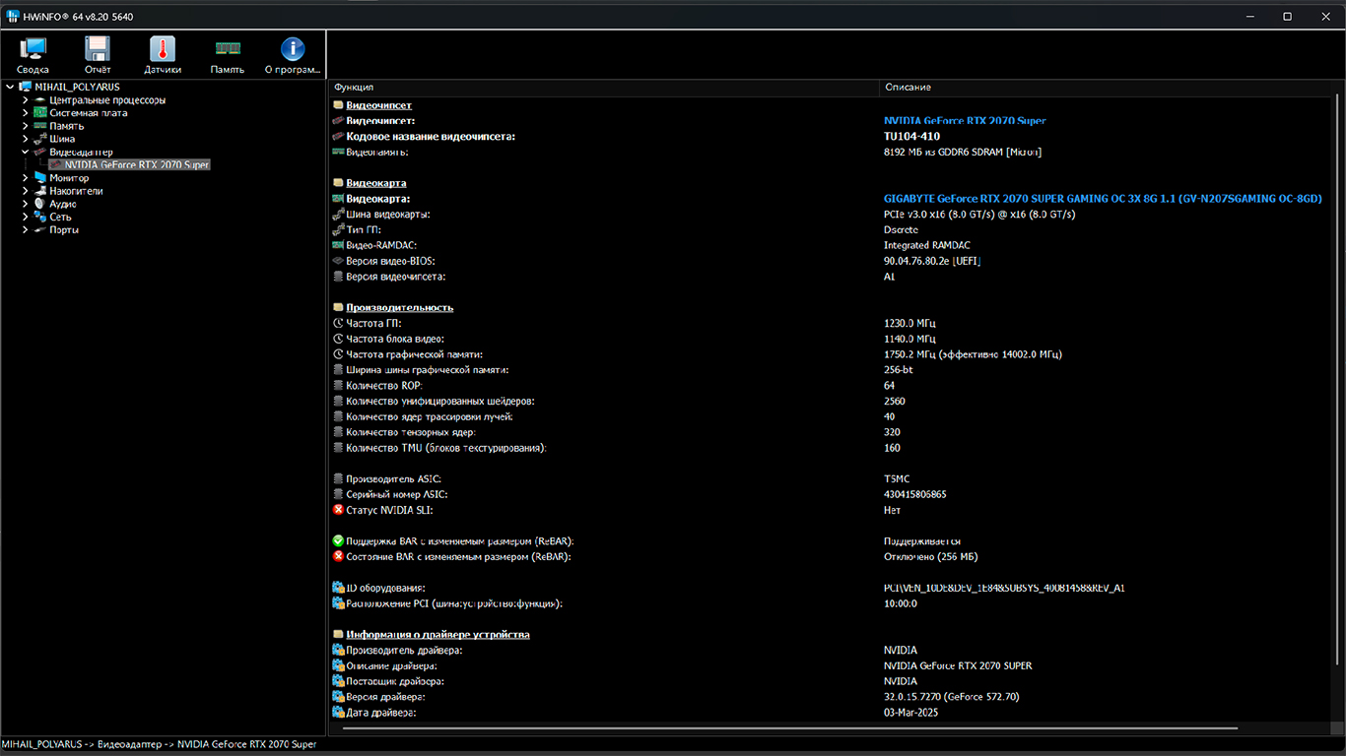Click the TSMC ASIC manufacturer value

[x=897, y=478]
